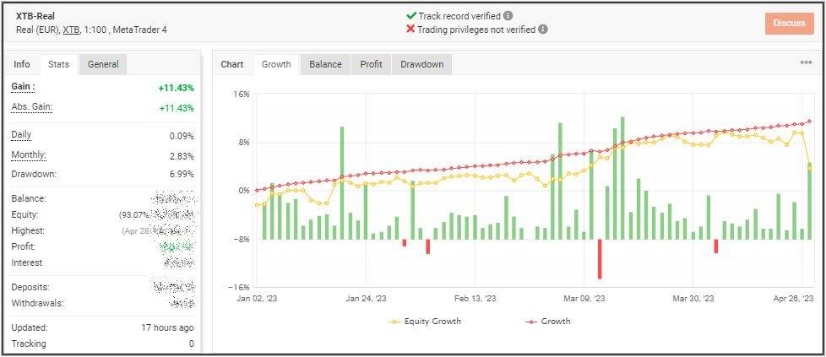The width and height of the screenshot is (826, 357).
Task: Open the XTB broker link
Action: point(71,30)
